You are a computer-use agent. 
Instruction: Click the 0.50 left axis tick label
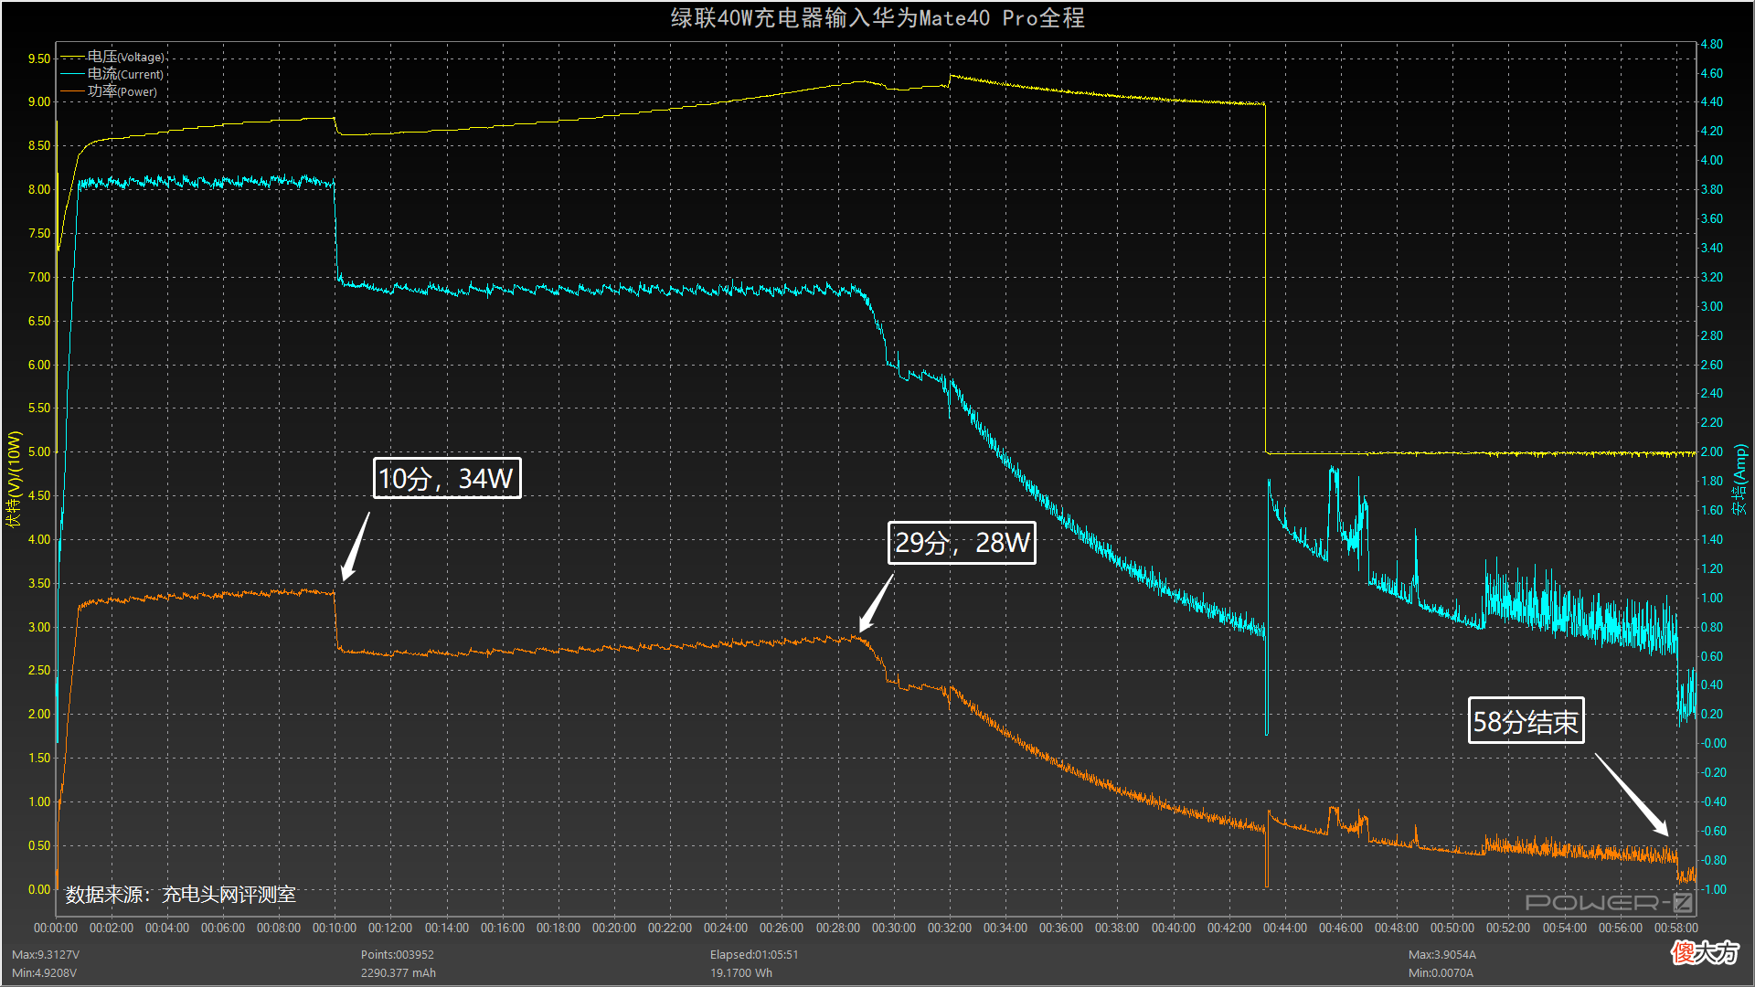coord(39,846)
